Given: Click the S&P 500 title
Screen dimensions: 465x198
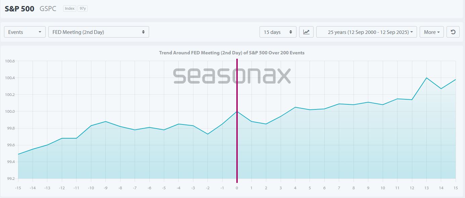Looking at the screenshot, I should point(19,9).
